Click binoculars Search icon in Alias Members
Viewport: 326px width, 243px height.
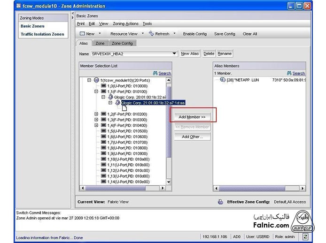point(289,73)
